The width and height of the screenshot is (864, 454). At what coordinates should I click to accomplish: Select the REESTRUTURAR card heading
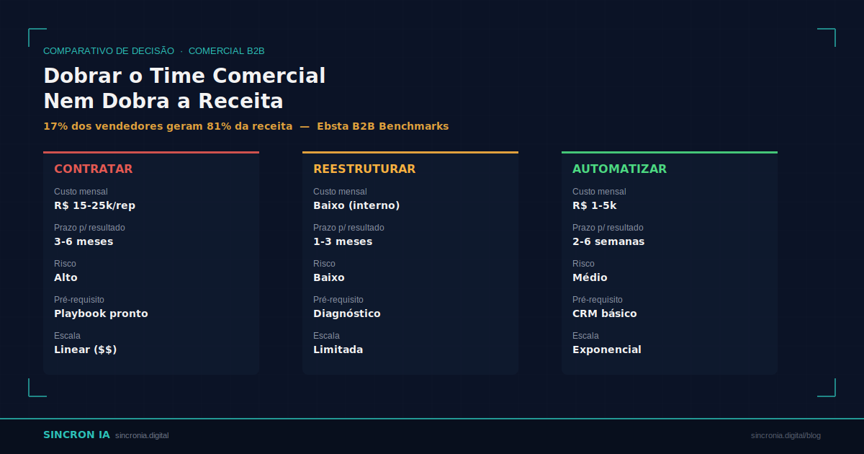(x=364, y=169)
